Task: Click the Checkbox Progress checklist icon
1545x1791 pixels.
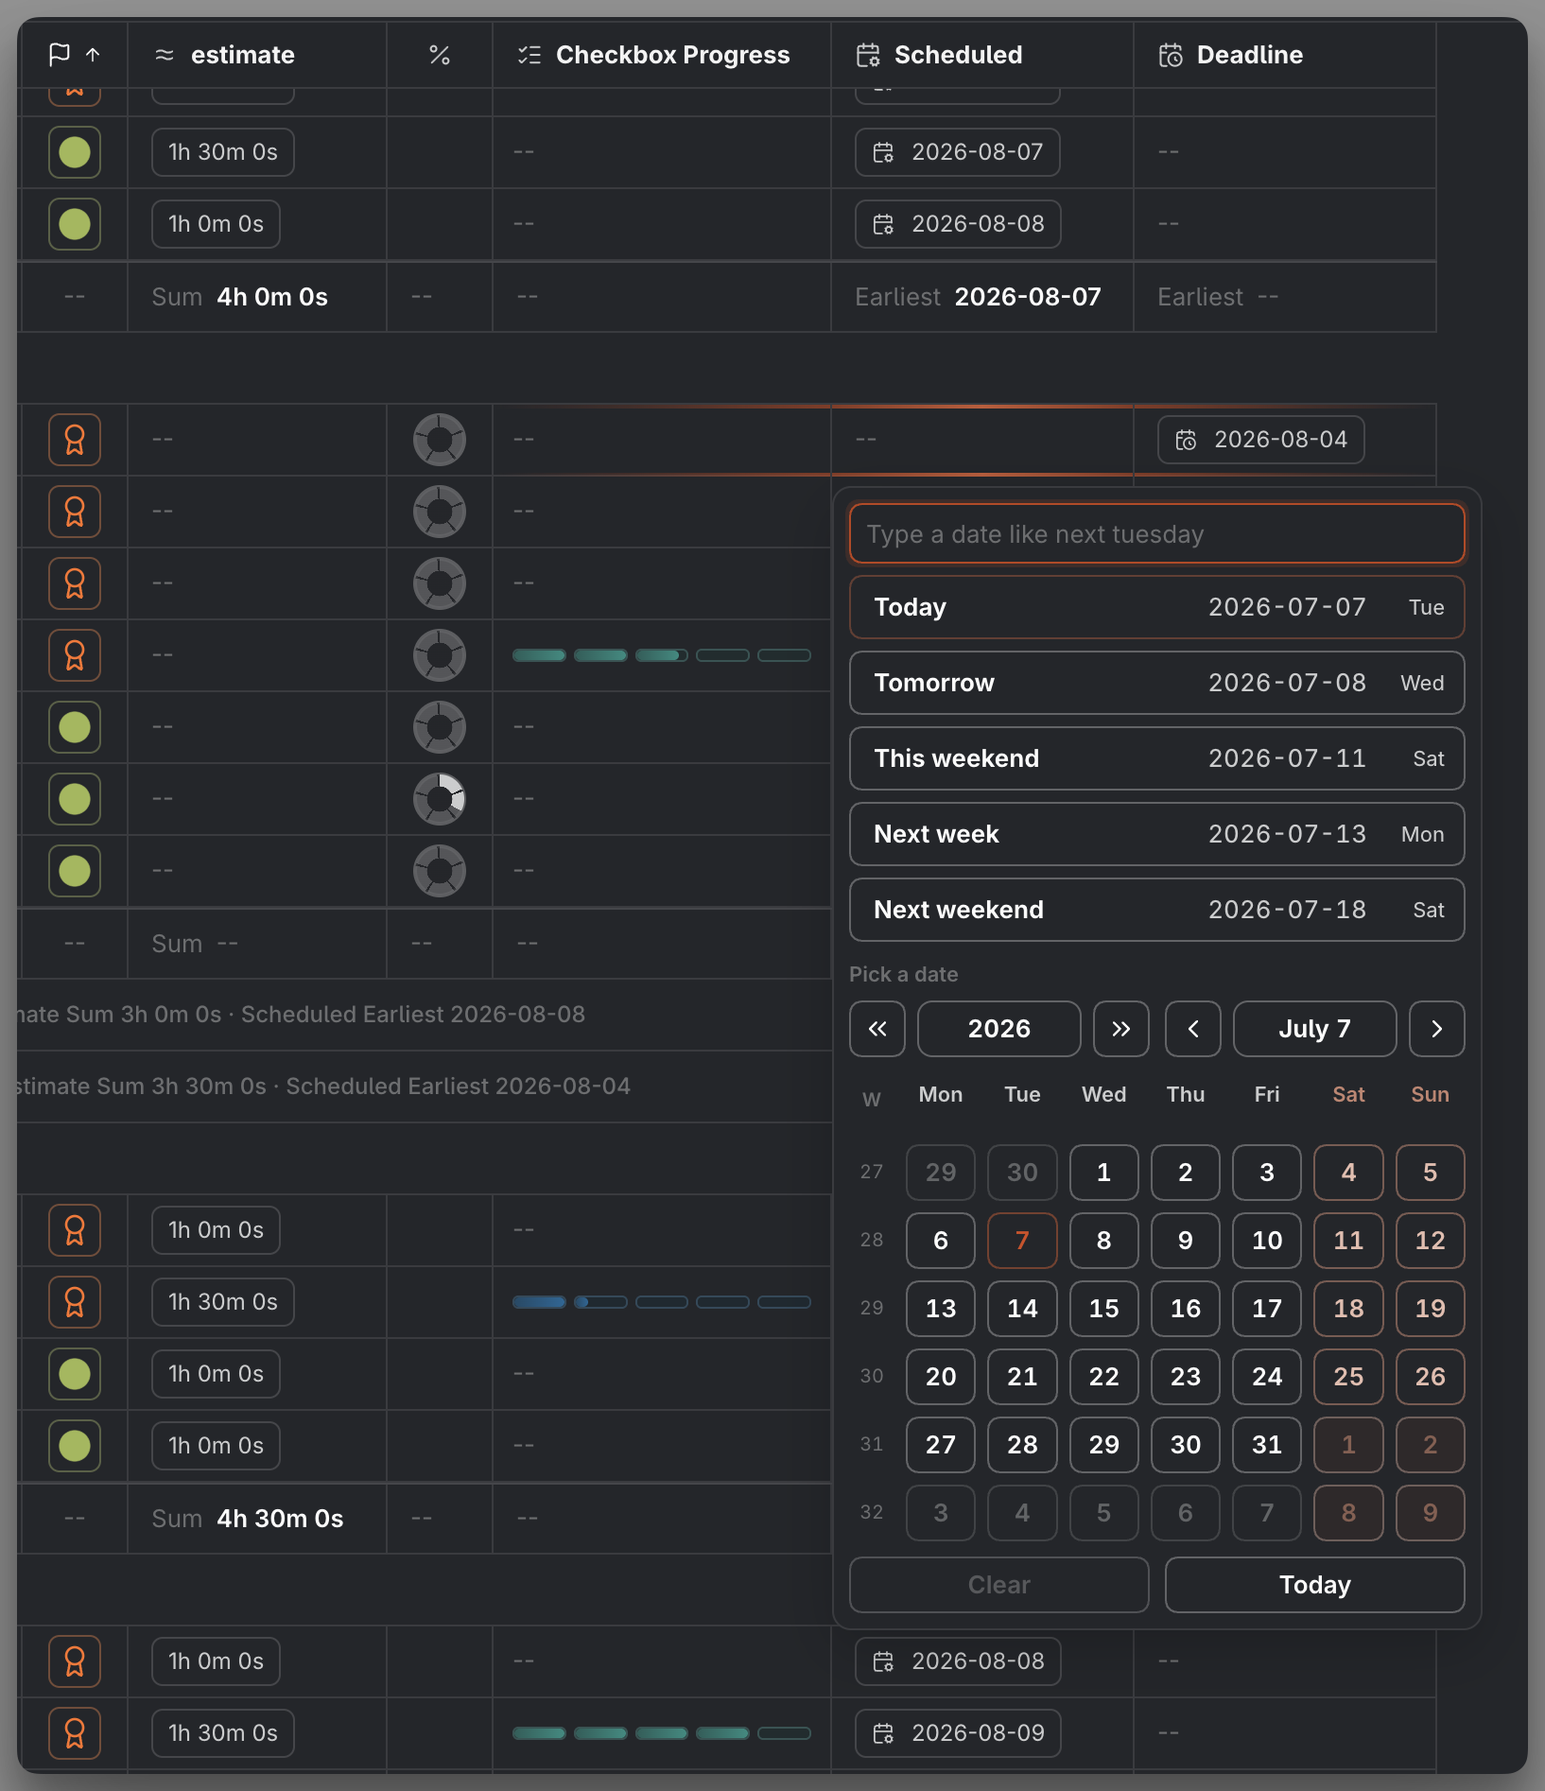Action: tap(529, 55)
